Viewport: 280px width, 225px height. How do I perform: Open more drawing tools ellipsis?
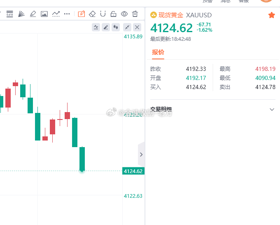pos(67,14)
